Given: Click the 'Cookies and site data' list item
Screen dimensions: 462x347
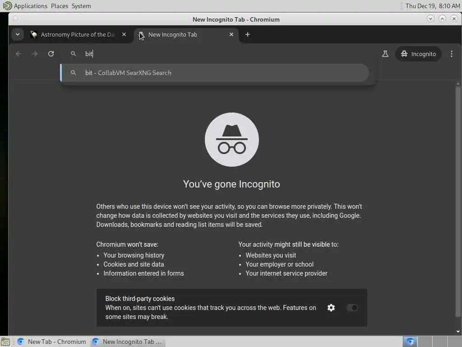Looking at the screenshot, I should pos(134,264).
